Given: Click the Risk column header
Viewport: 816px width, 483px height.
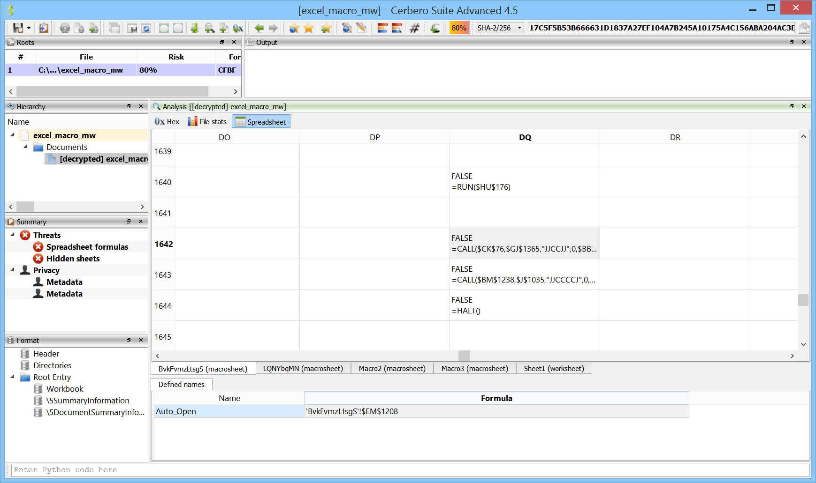Looking at the screenshot, I should coord(176,57).
